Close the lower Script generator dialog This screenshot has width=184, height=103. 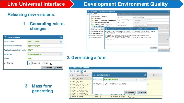click(145, 75)
